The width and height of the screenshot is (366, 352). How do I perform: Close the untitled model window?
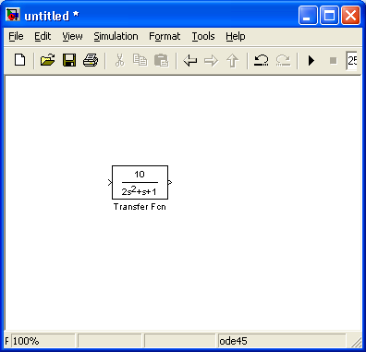[350, 15]
